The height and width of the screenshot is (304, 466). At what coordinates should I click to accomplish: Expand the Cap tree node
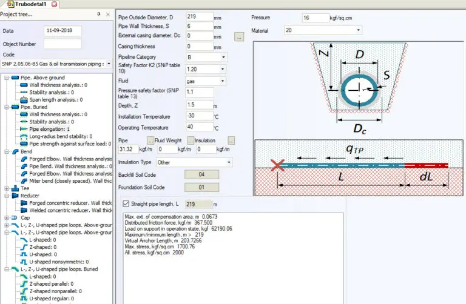click(6, 217)
